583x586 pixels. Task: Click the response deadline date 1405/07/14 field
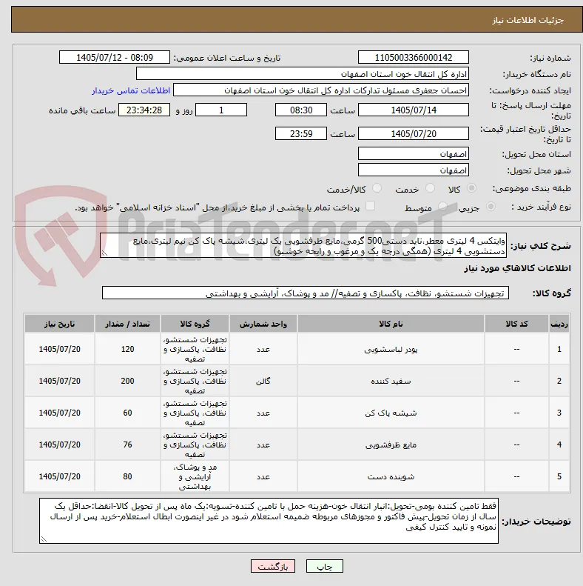[x=413, y=110]
